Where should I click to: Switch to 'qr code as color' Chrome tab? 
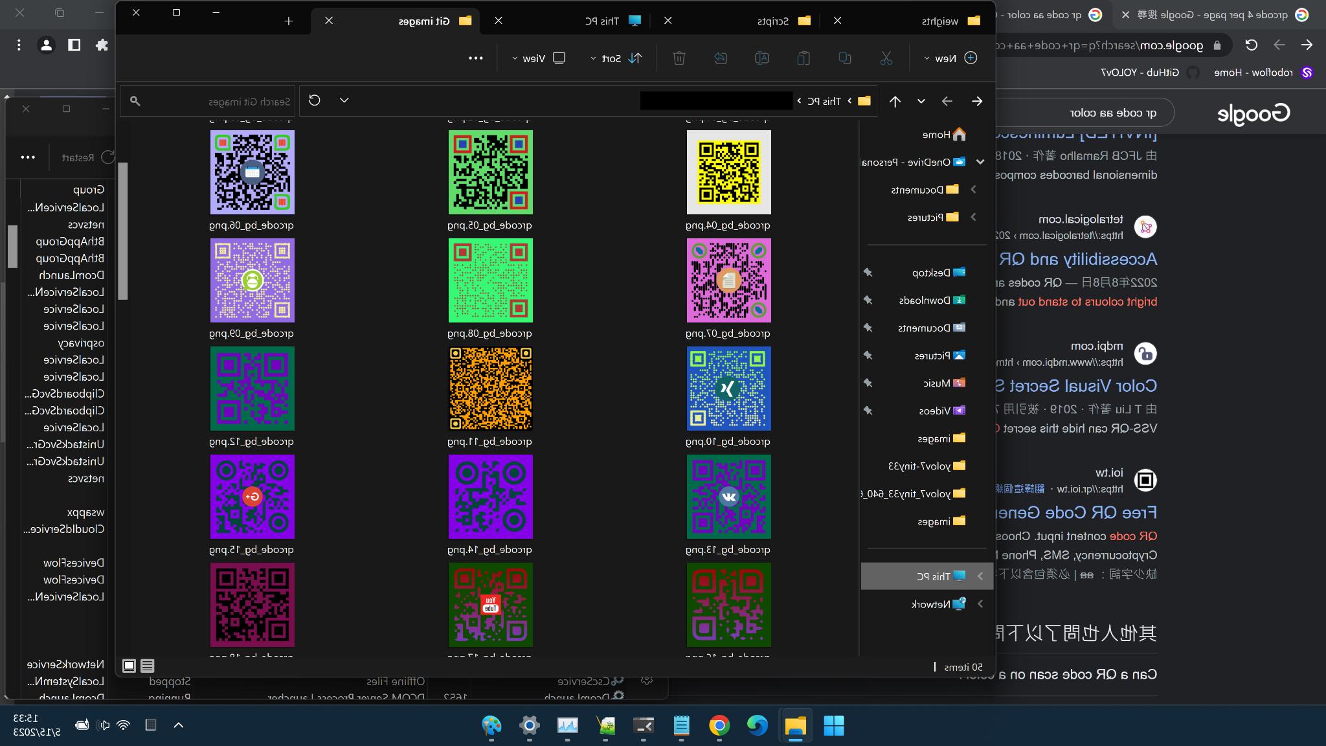click(x=1051, y=15)
